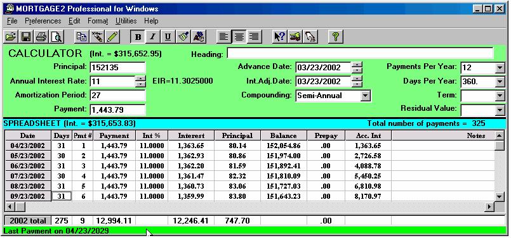Viewport: 511px width, 238px height.
Task: Increase the Annual Interest Rate spinner
Action: click(x=140, y=78)
